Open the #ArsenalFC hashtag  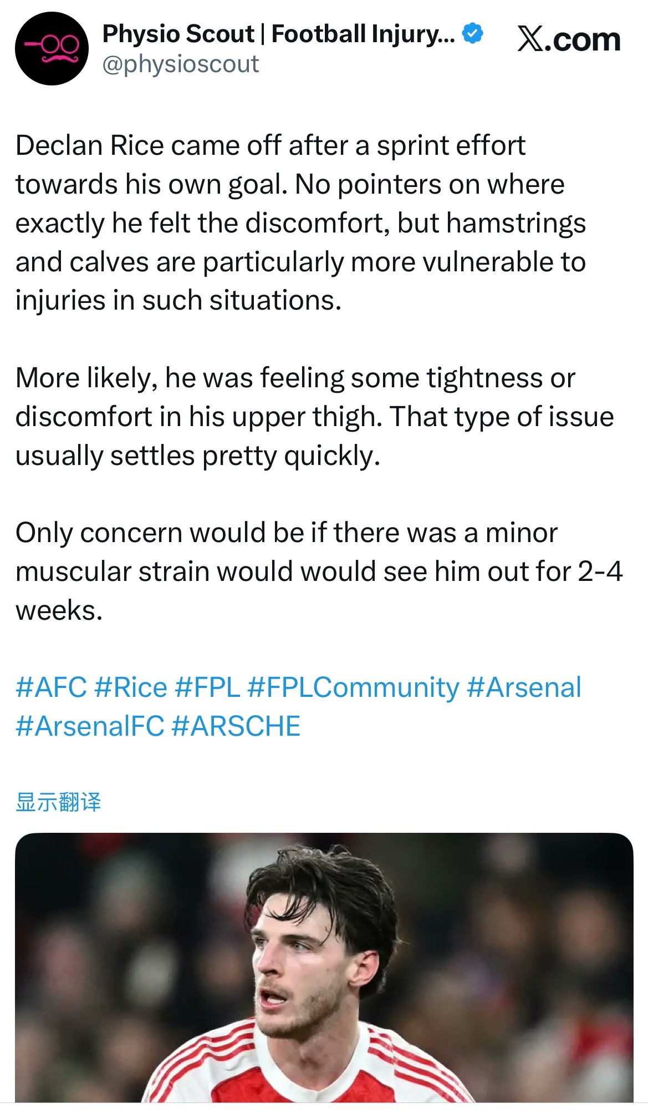coord(90,726)
